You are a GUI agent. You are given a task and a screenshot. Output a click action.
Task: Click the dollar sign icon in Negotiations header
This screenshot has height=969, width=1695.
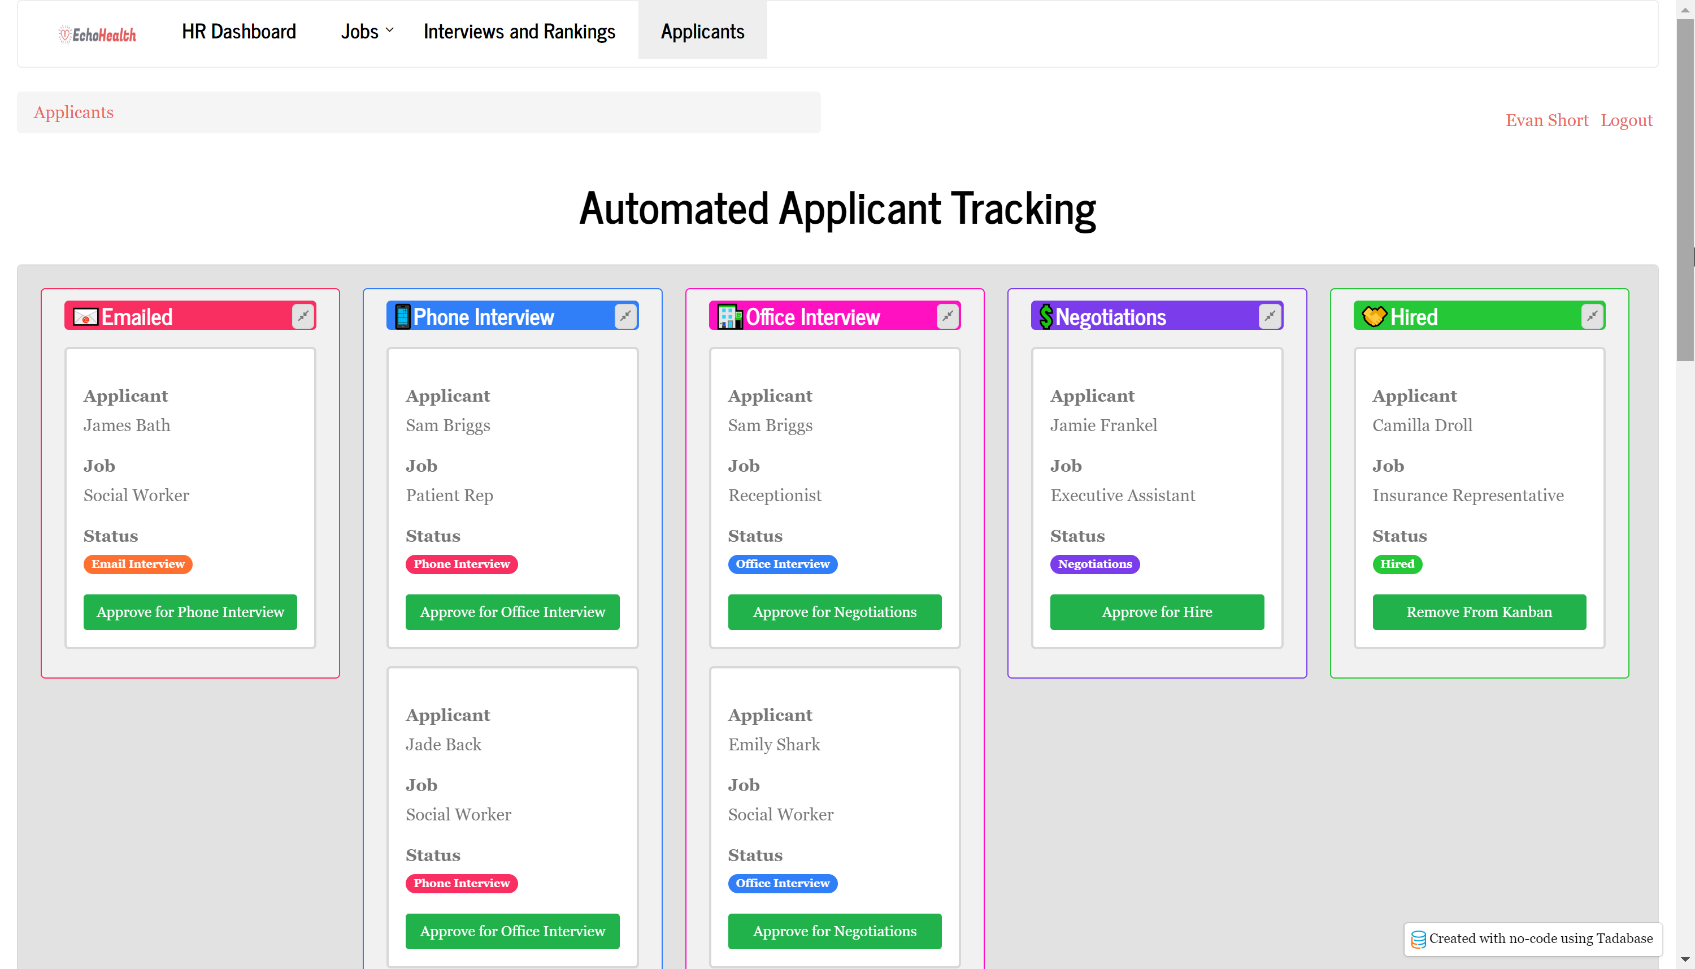pos(1046,317)
